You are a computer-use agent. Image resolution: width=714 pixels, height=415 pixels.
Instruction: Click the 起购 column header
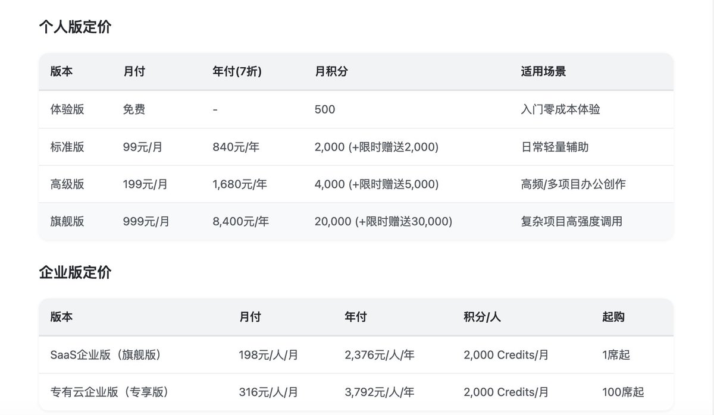(x=613, y=317)
